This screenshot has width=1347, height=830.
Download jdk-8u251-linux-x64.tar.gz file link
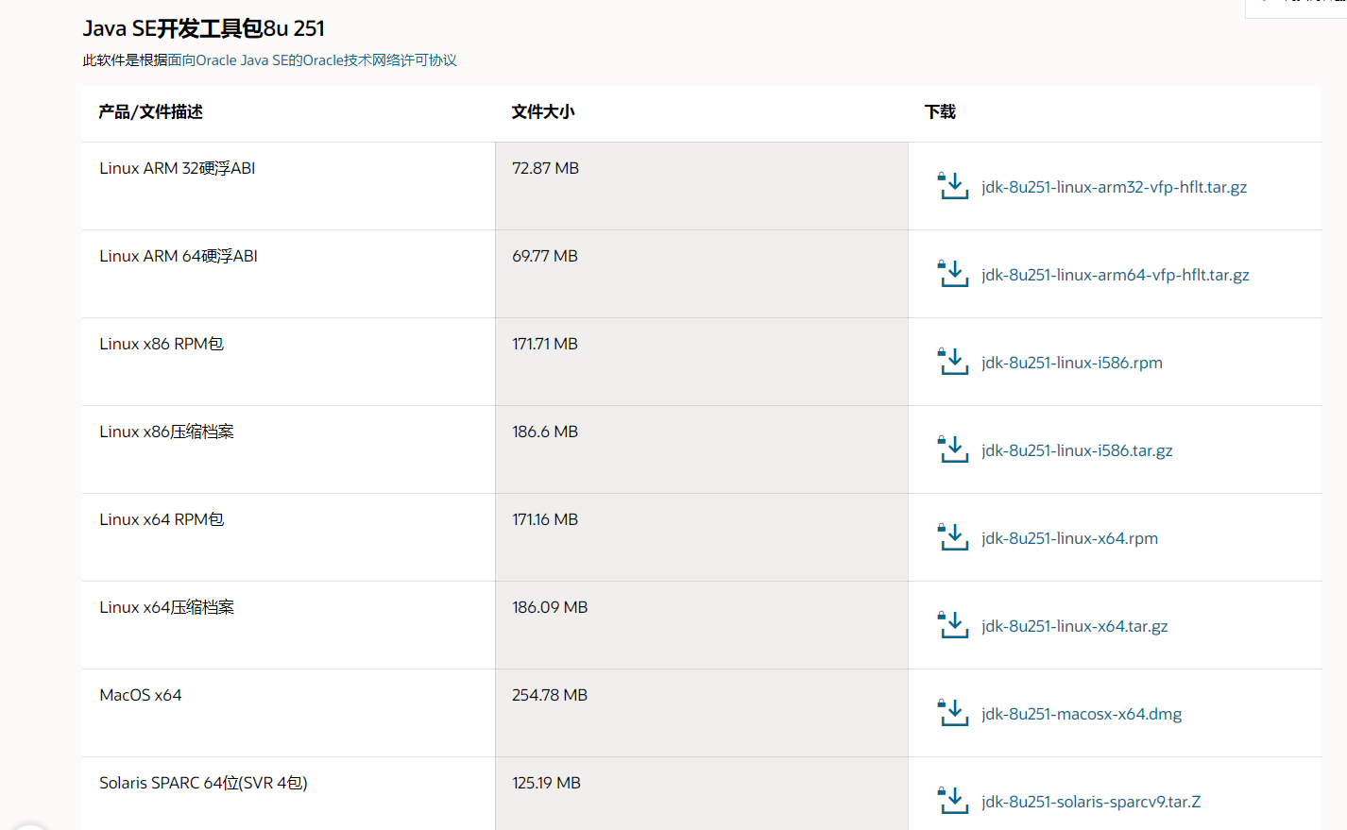pyautogui.click(x=1075, y=626)
